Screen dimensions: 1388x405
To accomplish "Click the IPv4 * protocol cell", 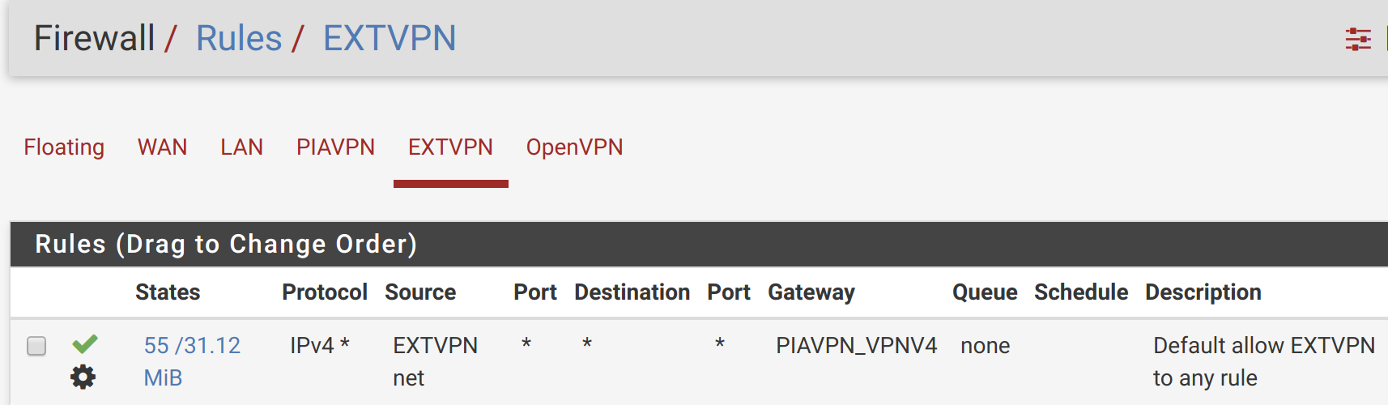I will click(x=320, y=346).
